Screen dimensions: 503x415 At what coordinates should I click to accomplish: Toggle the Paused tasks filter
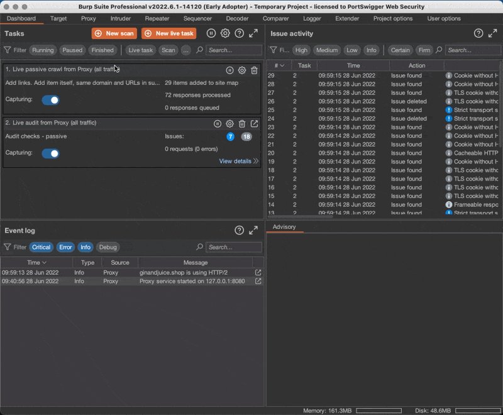point(72,50)
